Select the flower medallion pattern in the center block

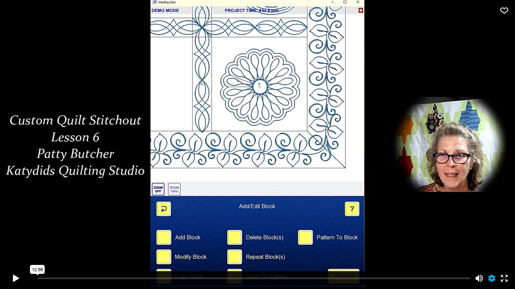pyautogui.click(x=260, y=87)
